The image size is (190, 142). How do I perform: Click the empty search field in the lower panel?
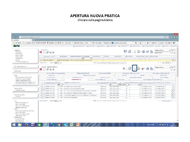(x=163, y=70)
